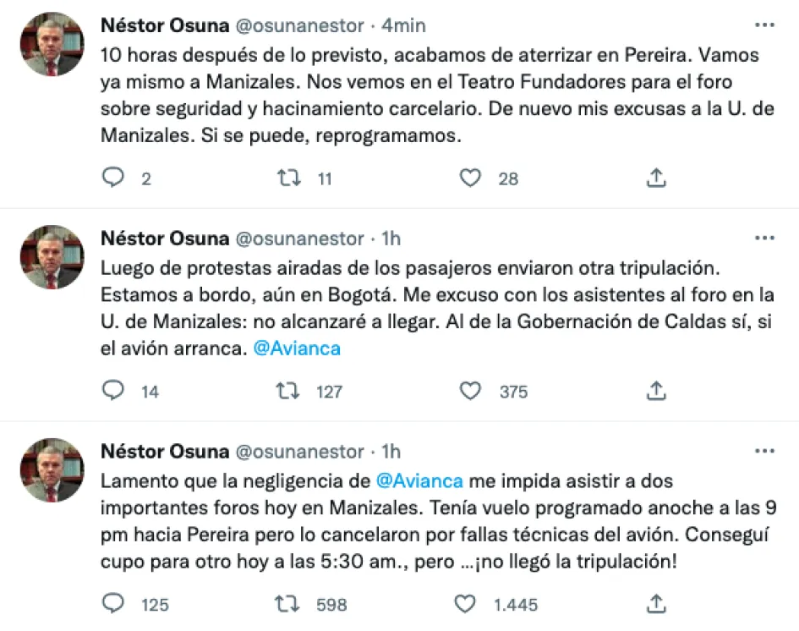Share the Avianca negligence tweet

[656, 605]
